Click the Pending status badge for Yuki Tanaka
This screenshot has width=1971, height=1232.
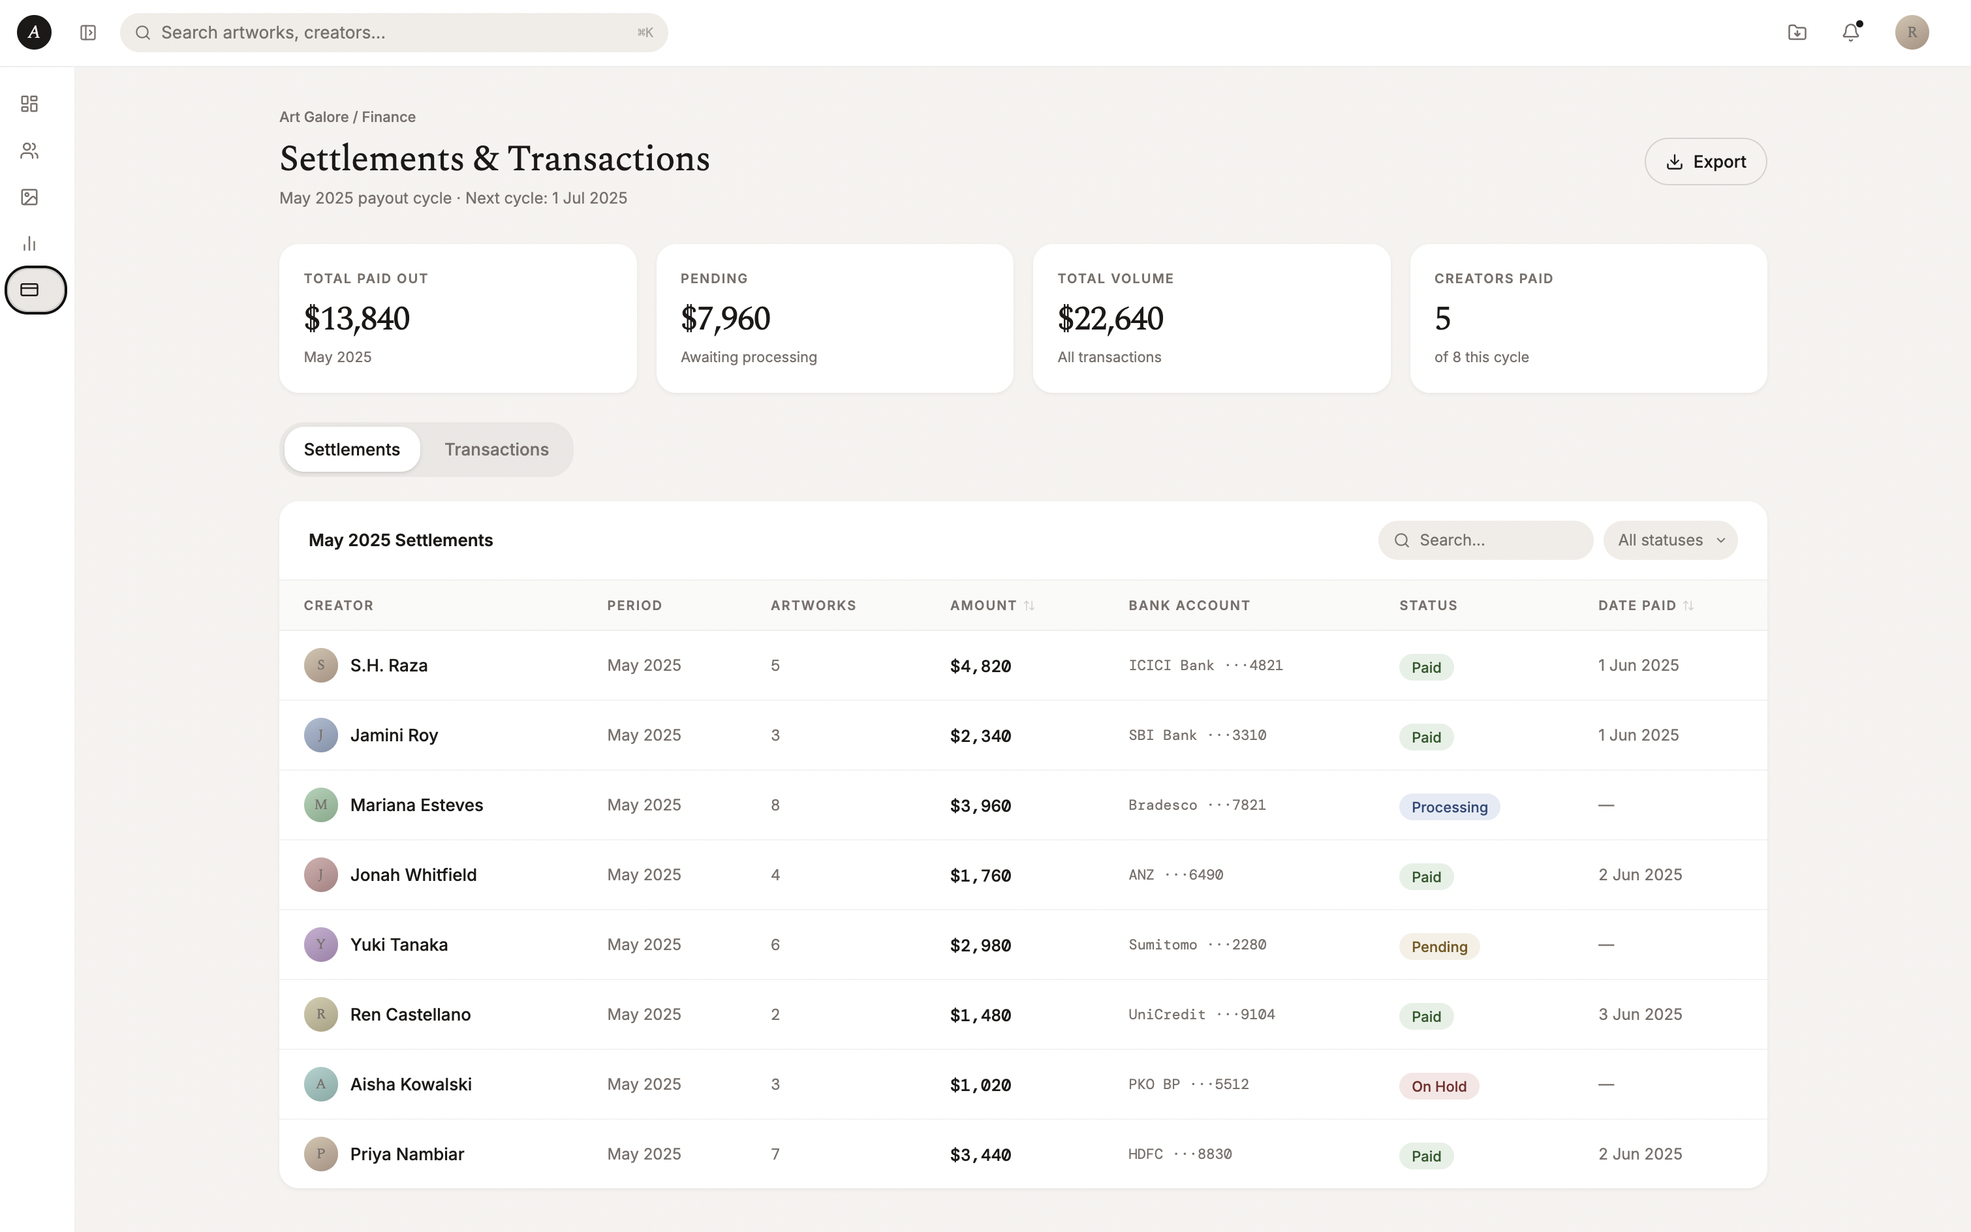1438,946
